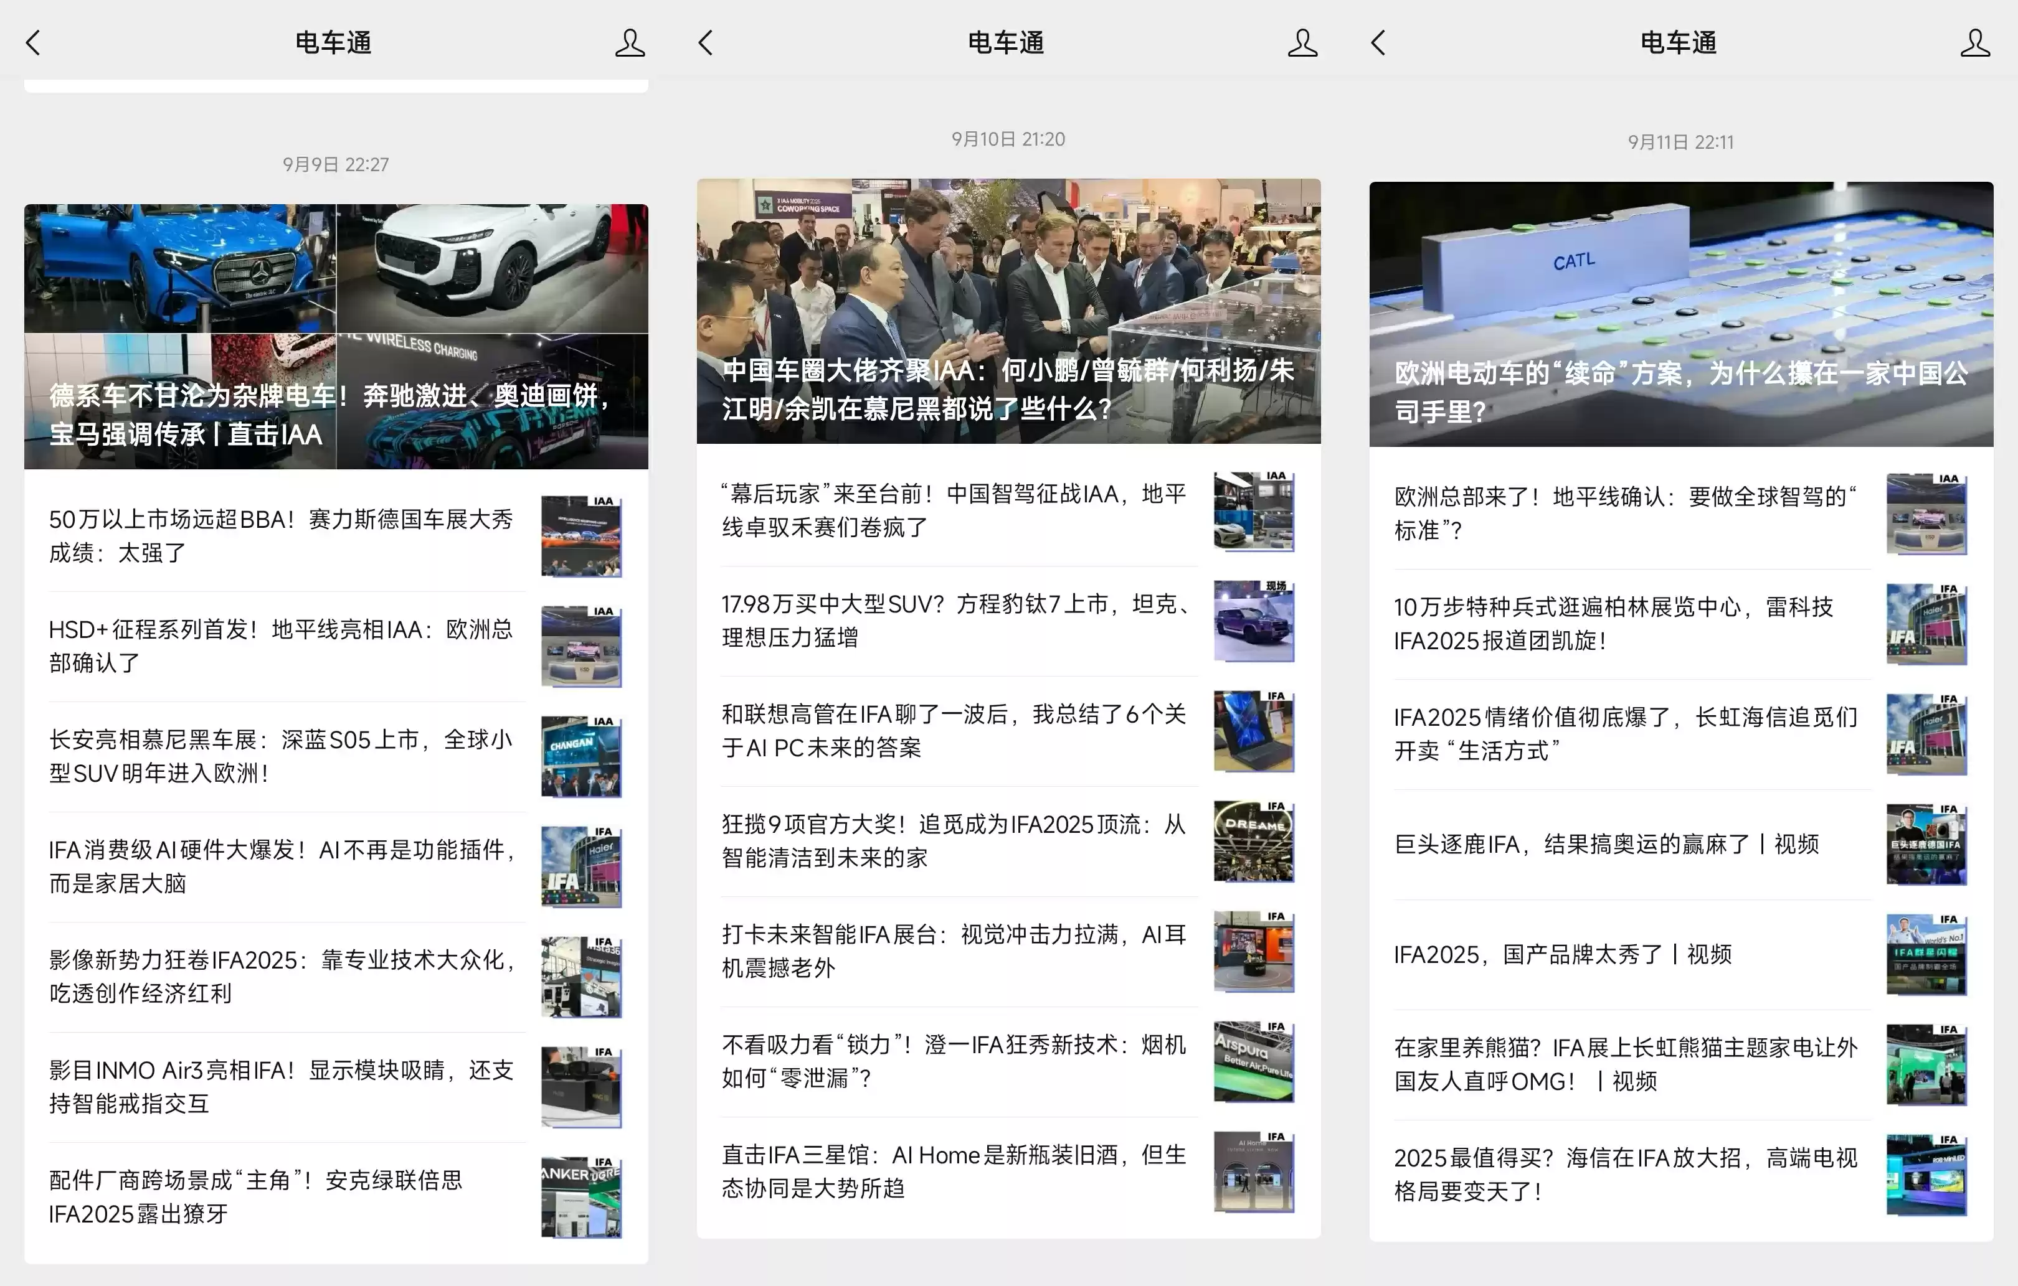Tap the back arrow in the right panel

pyautogui.click(x=1377, y=41)
